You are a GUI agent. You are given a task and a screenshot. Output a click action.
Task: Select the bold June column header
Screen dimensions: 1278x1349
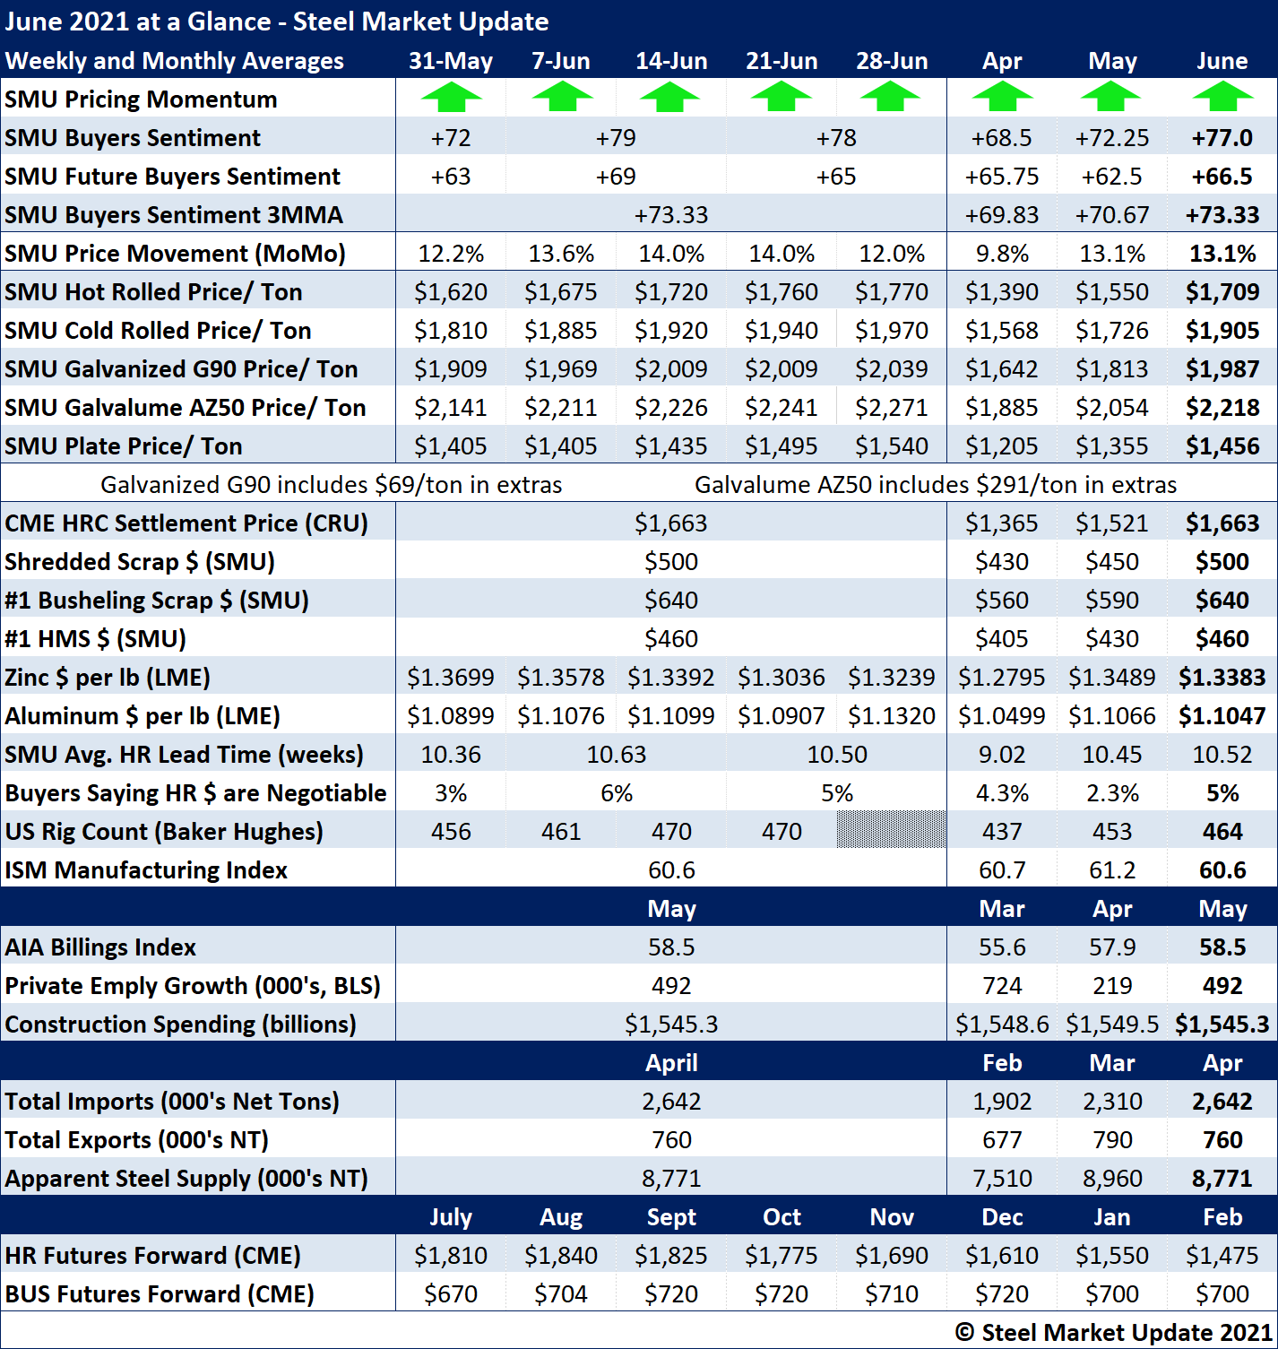click(x=1222, y=61)
